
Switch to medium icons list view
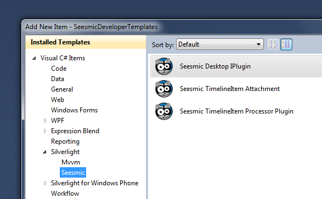286,44
